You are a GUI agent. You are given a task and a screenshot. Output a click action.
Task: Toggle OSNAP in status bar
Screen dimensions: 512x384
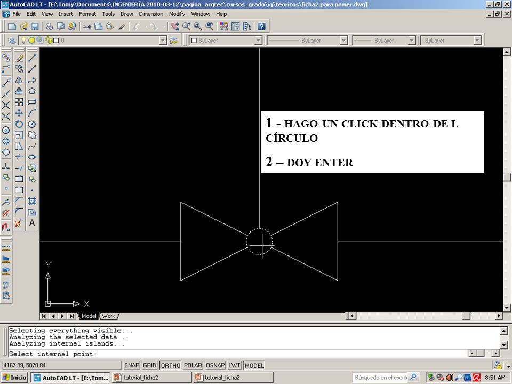coord(215,365)
